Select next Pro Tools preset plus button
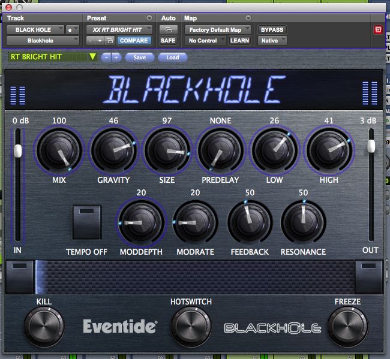The image size is (390, 359). point(100,41)
